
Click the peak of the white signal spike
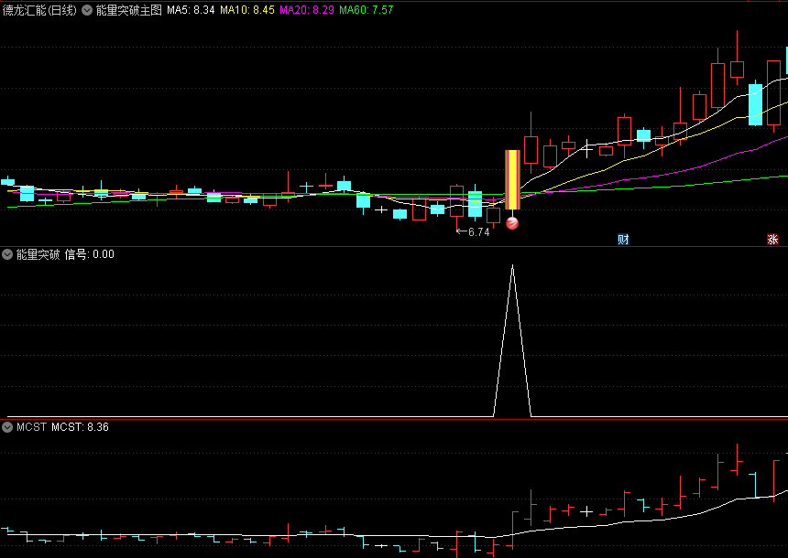pos(512,266)
